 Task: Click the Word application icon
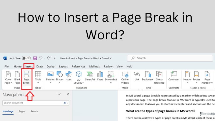click(5, 58)
